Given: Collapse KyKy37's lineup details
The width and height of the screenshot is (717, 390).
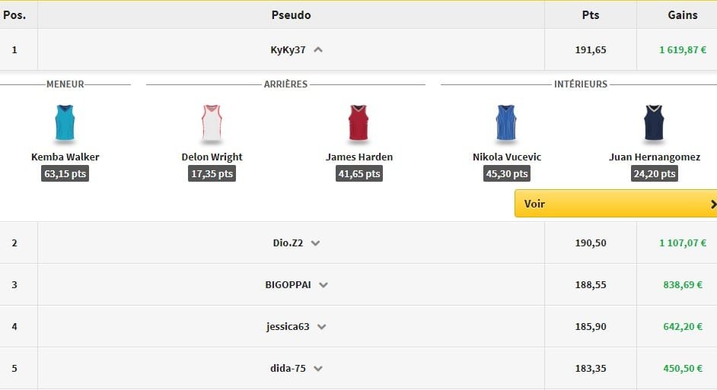Looking at the screenshot, I should pyautogui.click(x=318, y=50).
